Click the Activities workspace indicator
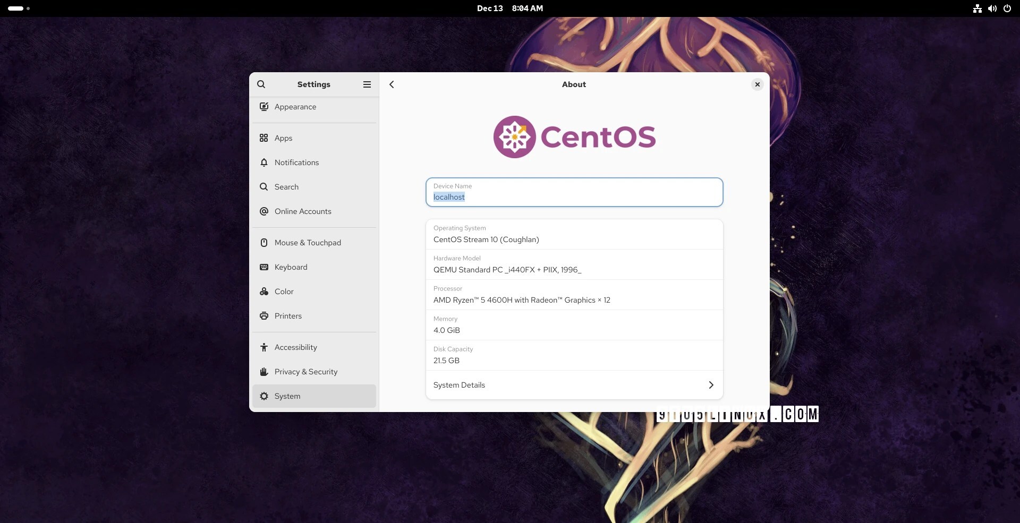Image resolution: width=1020 pixels, height=523 pixels. (x=19, y=8)
